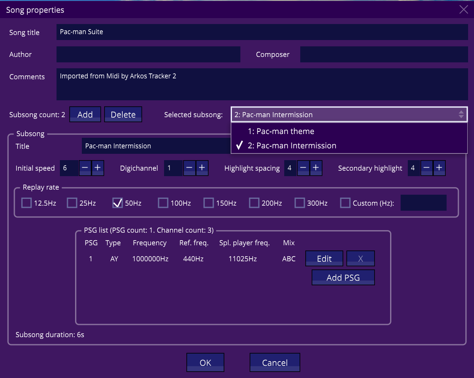Enable the 100Hz replay rate
Image resolution: width=474 pixels, height=378 pixels.
163,203
